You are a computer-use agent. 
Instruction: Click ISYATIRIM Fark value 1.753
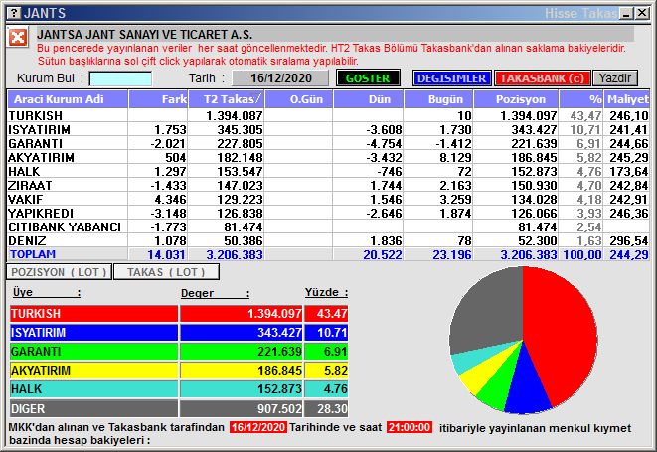click(170, 130)
